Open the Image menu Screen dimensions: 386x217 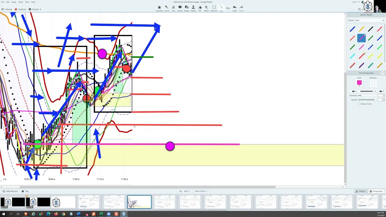(14, 2)
